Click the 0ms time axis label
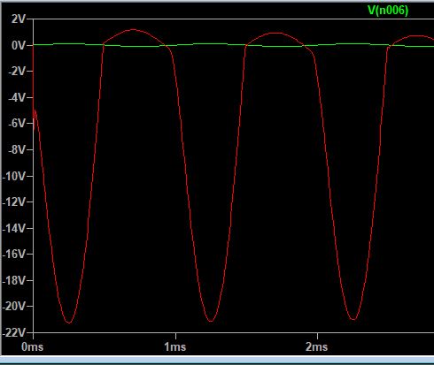The image size is (434, 365). click(33, 346)
